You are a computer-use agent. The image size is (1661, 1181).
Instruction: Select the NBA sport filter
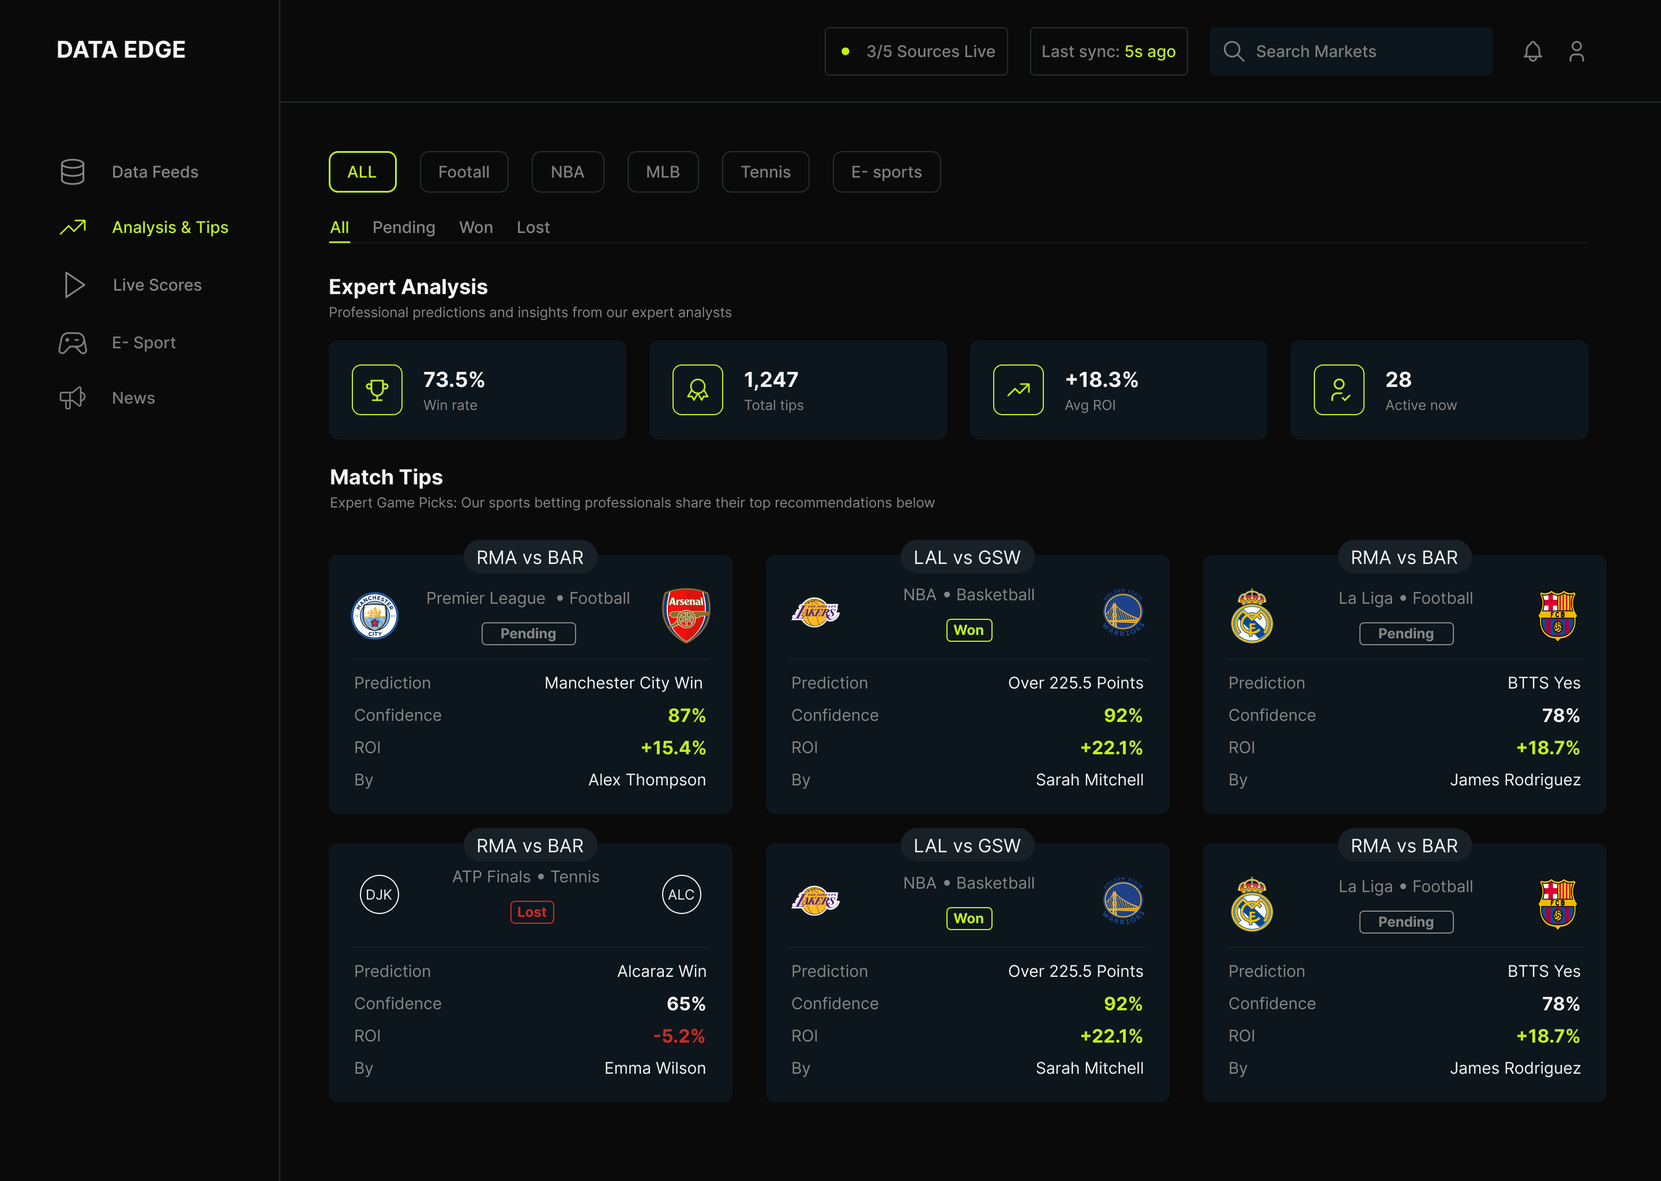(568, 172)
